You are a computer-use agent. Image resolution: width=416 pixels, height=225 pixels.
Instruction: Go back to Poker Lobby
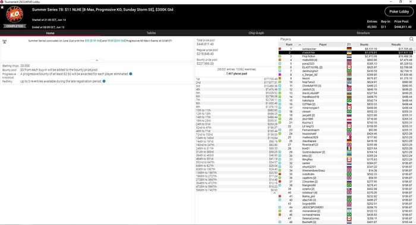pyautogui.click(x=399, y=11)
